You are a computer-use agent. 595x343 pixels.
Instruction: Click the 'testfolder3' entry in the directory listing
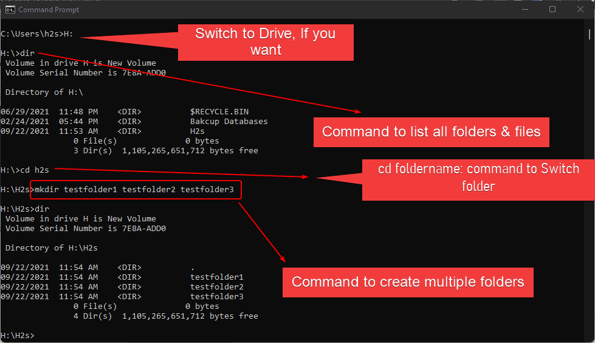217,297
